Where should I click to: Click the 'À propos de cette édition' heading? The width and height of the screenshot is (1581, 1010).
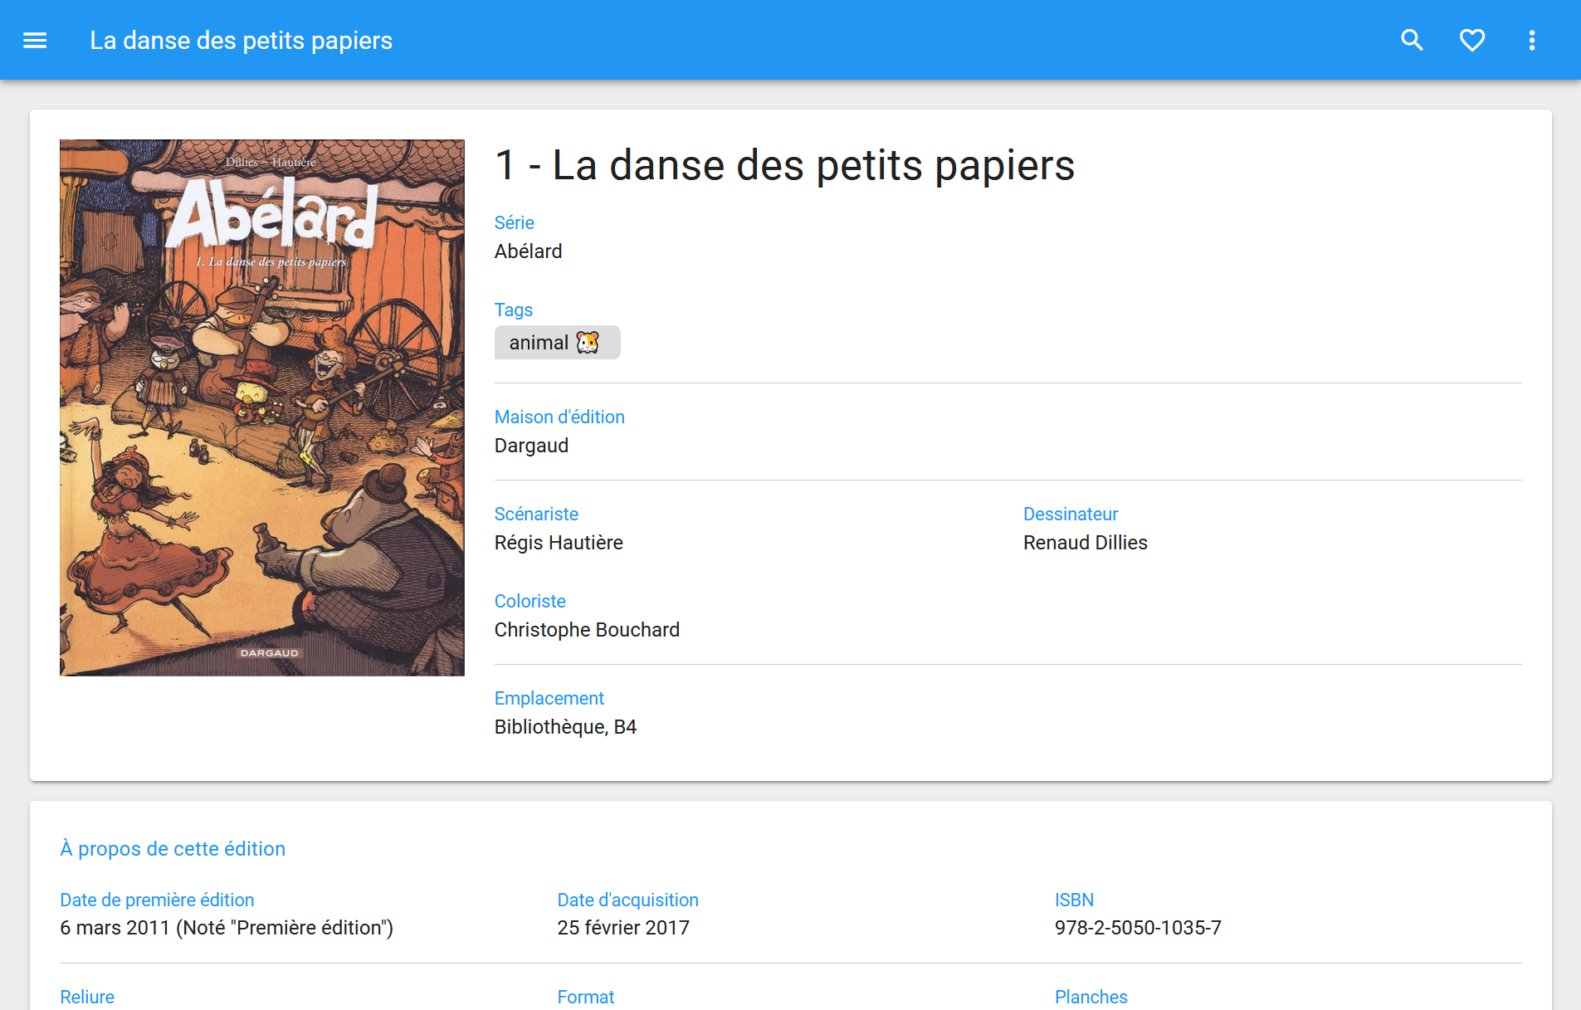click(173, 848)
